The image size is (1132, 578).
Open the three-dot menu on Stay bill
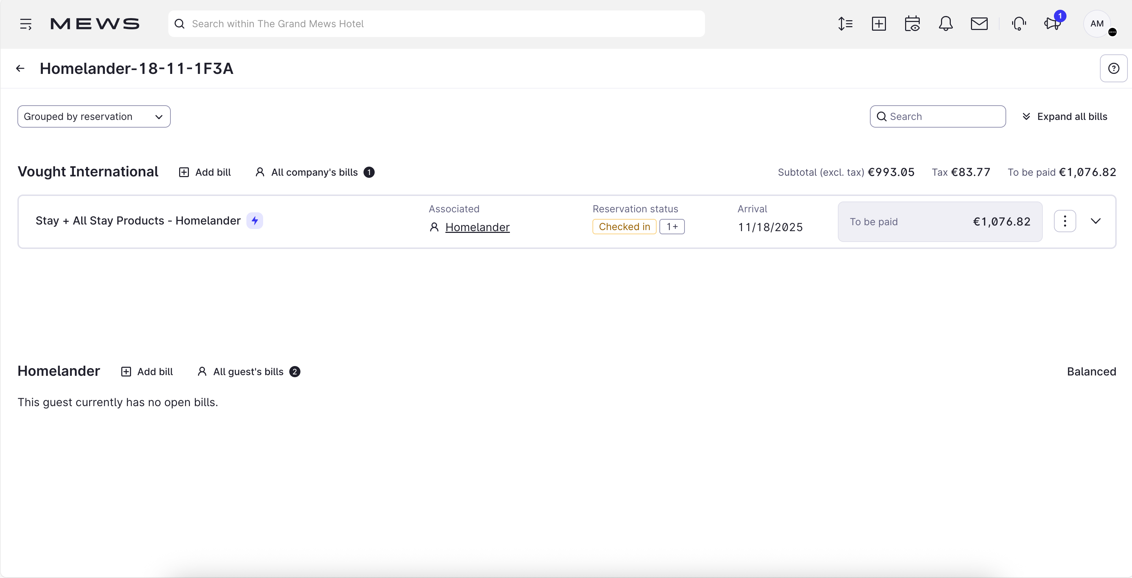click(x=1065, y=221)
